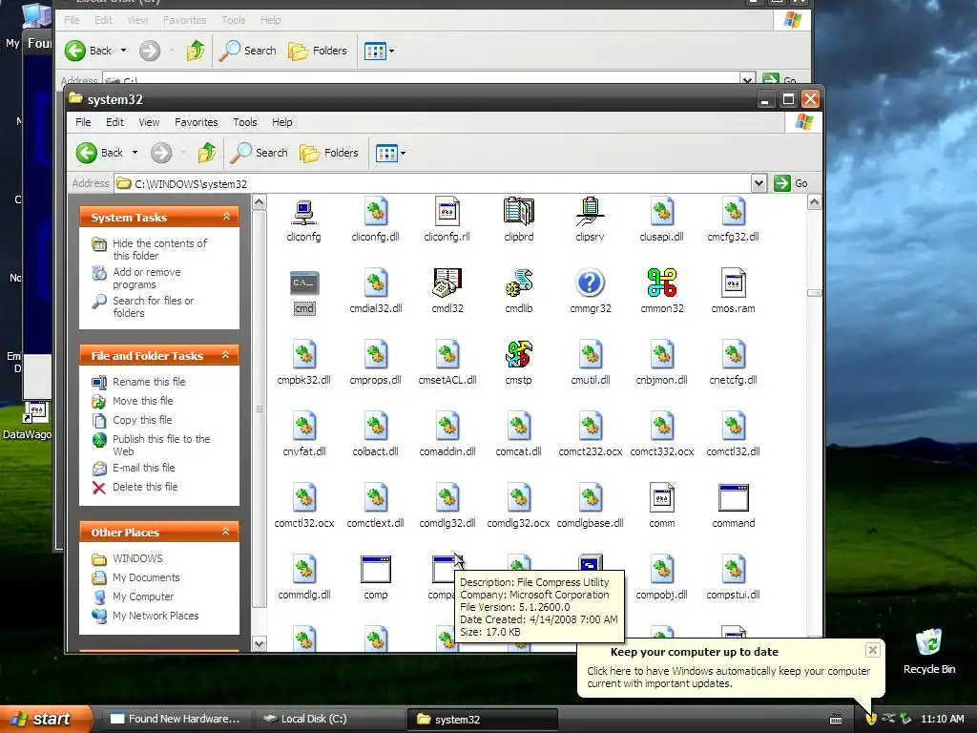Click Rename this file link
Screen dimensions: 977x733
click(x=149, y=382)
